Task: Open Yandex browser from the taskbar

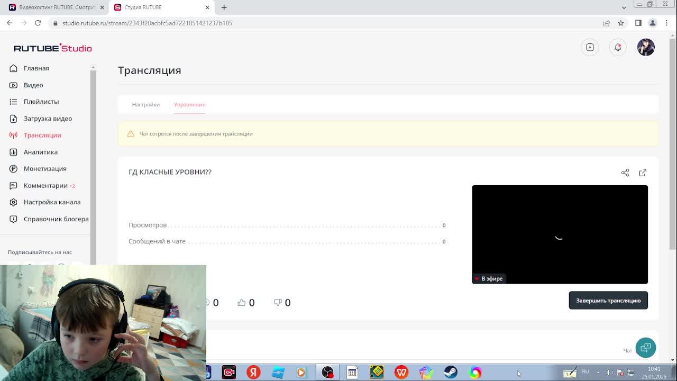Action: (x=253, y=372)
